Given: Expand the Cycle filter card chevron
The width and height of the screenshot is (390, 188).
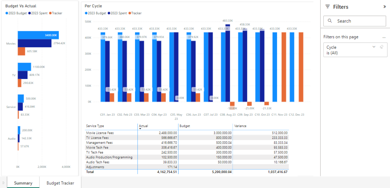Looking at the screenshot, I should click(x=374, y=47).
